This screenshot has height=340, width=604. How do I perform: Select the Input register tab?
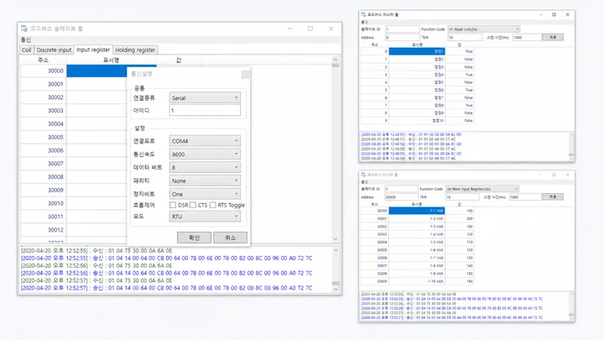pyautogui.click(x=93, y=50)
